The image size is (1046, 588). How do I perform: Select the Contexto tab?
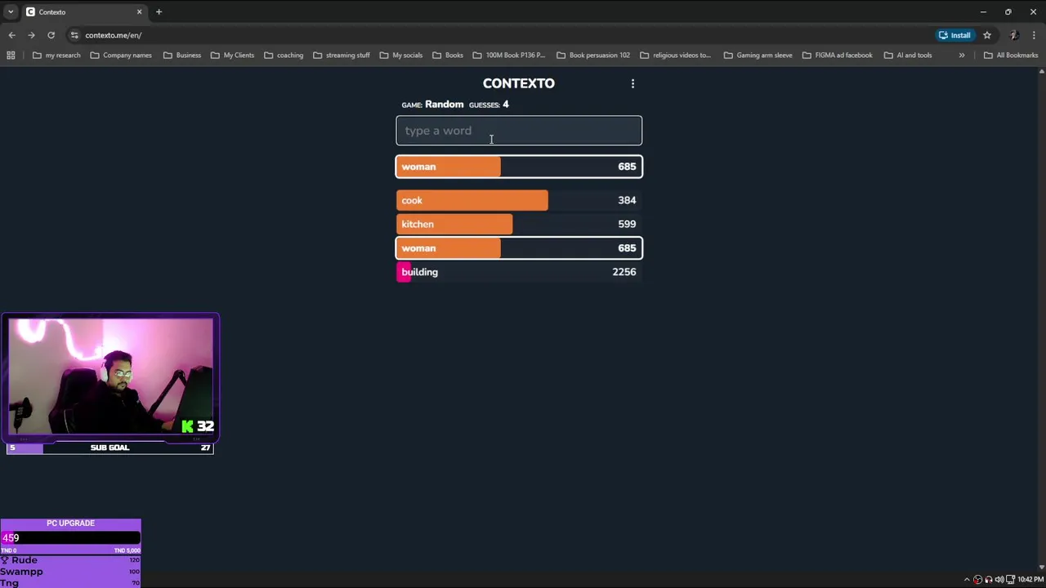(84, 11)
